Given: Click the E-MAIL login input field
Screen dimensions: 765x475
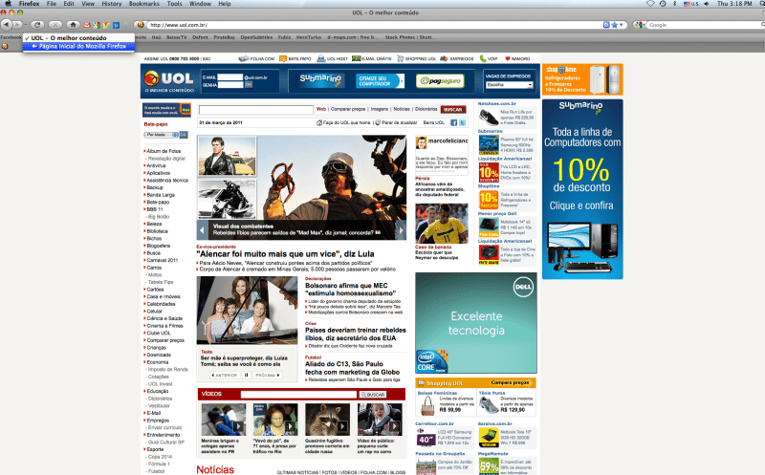Looking at the screenshot, I should [x=230, y=77].
